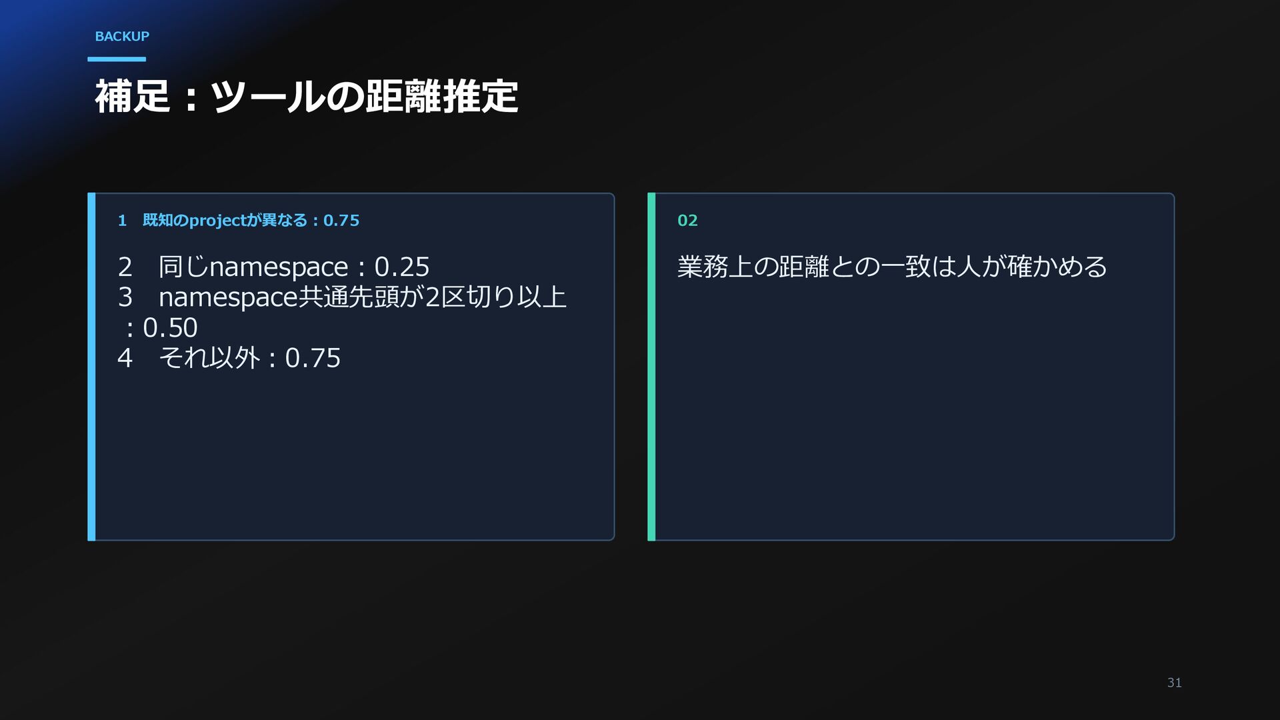Image resolution: width=1280 pixels, height=720 pixels.
Task: Click the blue gradient corner at top-left
Action: [x=33, y=40]
